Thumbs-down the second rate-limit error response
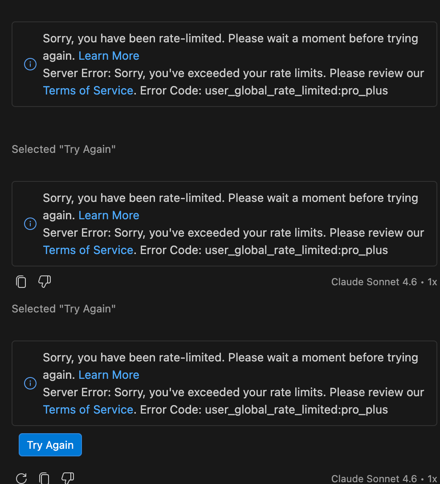Screen dimensions: 440x484 point(45,282)
